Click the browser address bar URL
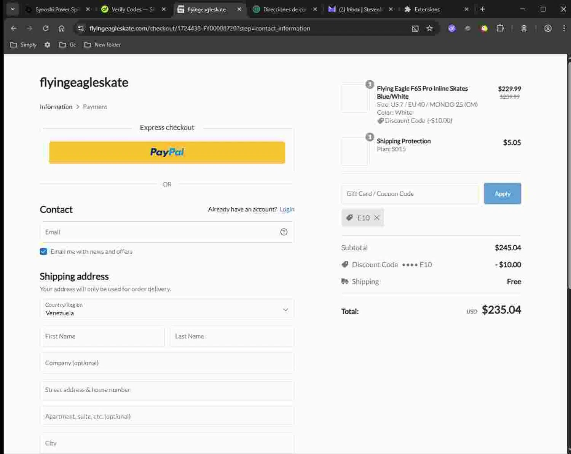 200,28
